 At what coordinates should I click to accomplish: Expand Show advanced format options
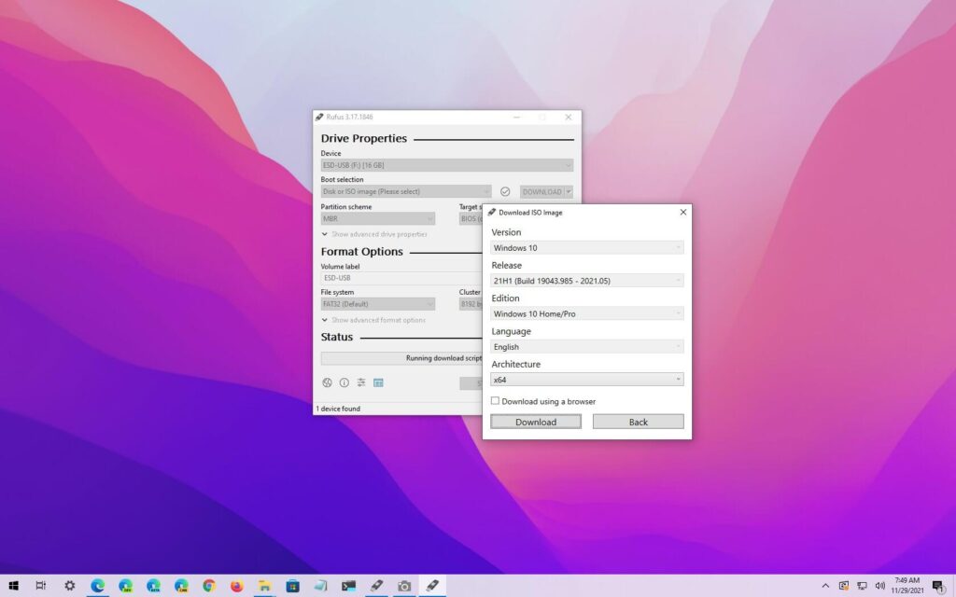(x=373, y=320)
